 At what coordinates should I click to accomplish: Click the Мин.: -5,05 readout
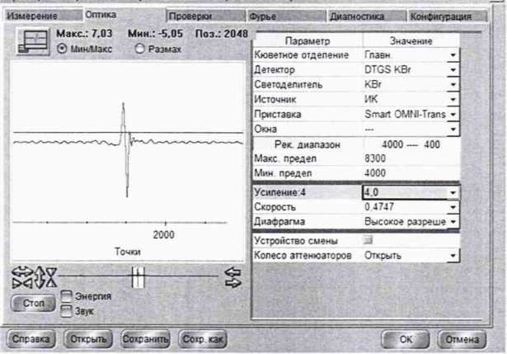pos(155,33)
